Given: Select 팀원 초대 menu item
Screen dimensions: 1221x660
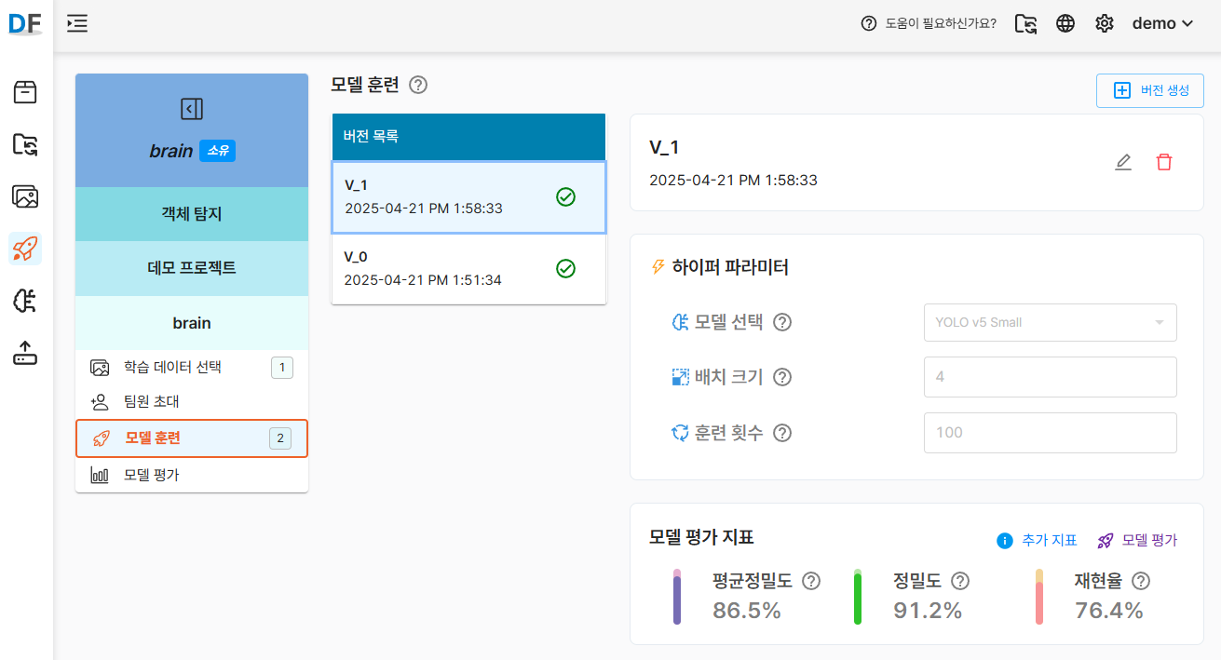Looking at the screenshot, I should [x=191, y=402].
